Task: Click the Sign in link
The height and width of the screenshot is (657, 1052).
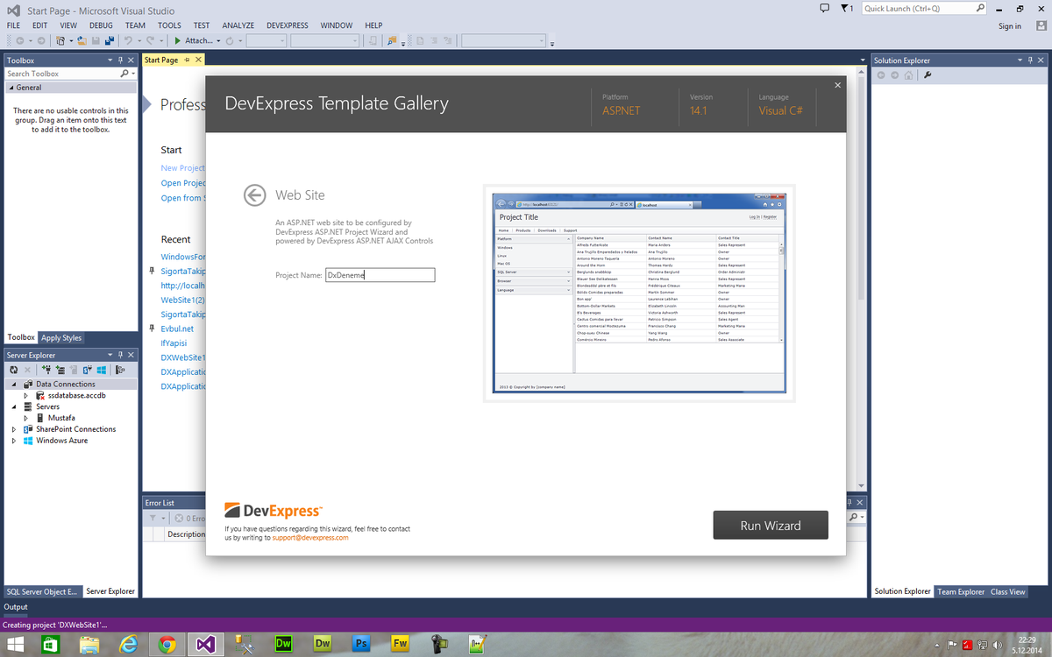Action: pos(1010,26)
